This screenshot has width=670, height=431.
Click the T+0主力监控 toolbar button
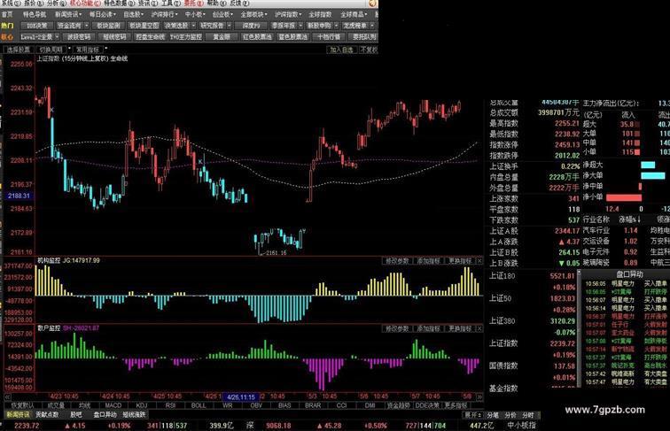(x=186, y=37)
